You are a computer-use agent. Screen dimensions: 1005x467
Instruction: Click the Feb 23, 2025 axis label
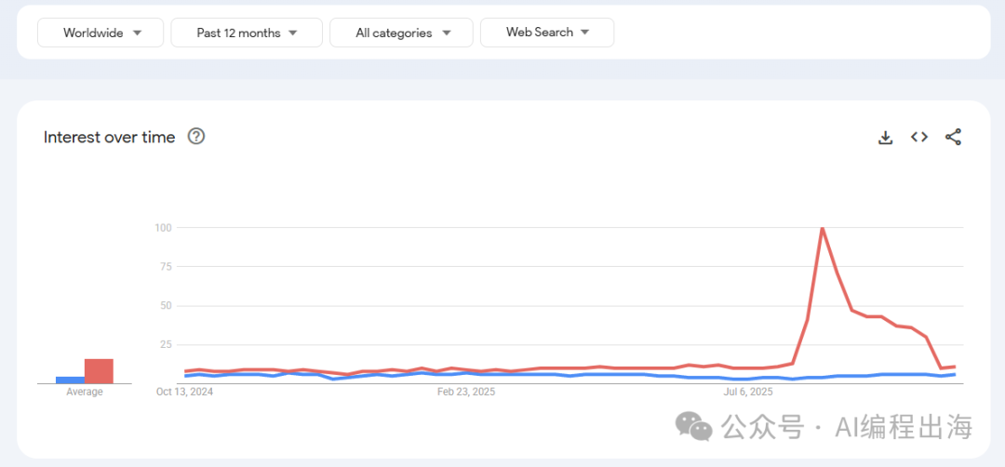466,392
